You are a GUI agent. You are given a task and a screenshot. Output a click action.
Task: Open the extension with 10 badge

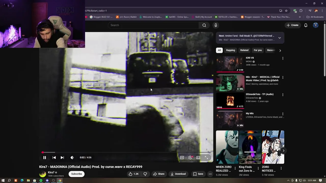coord(295,11)
